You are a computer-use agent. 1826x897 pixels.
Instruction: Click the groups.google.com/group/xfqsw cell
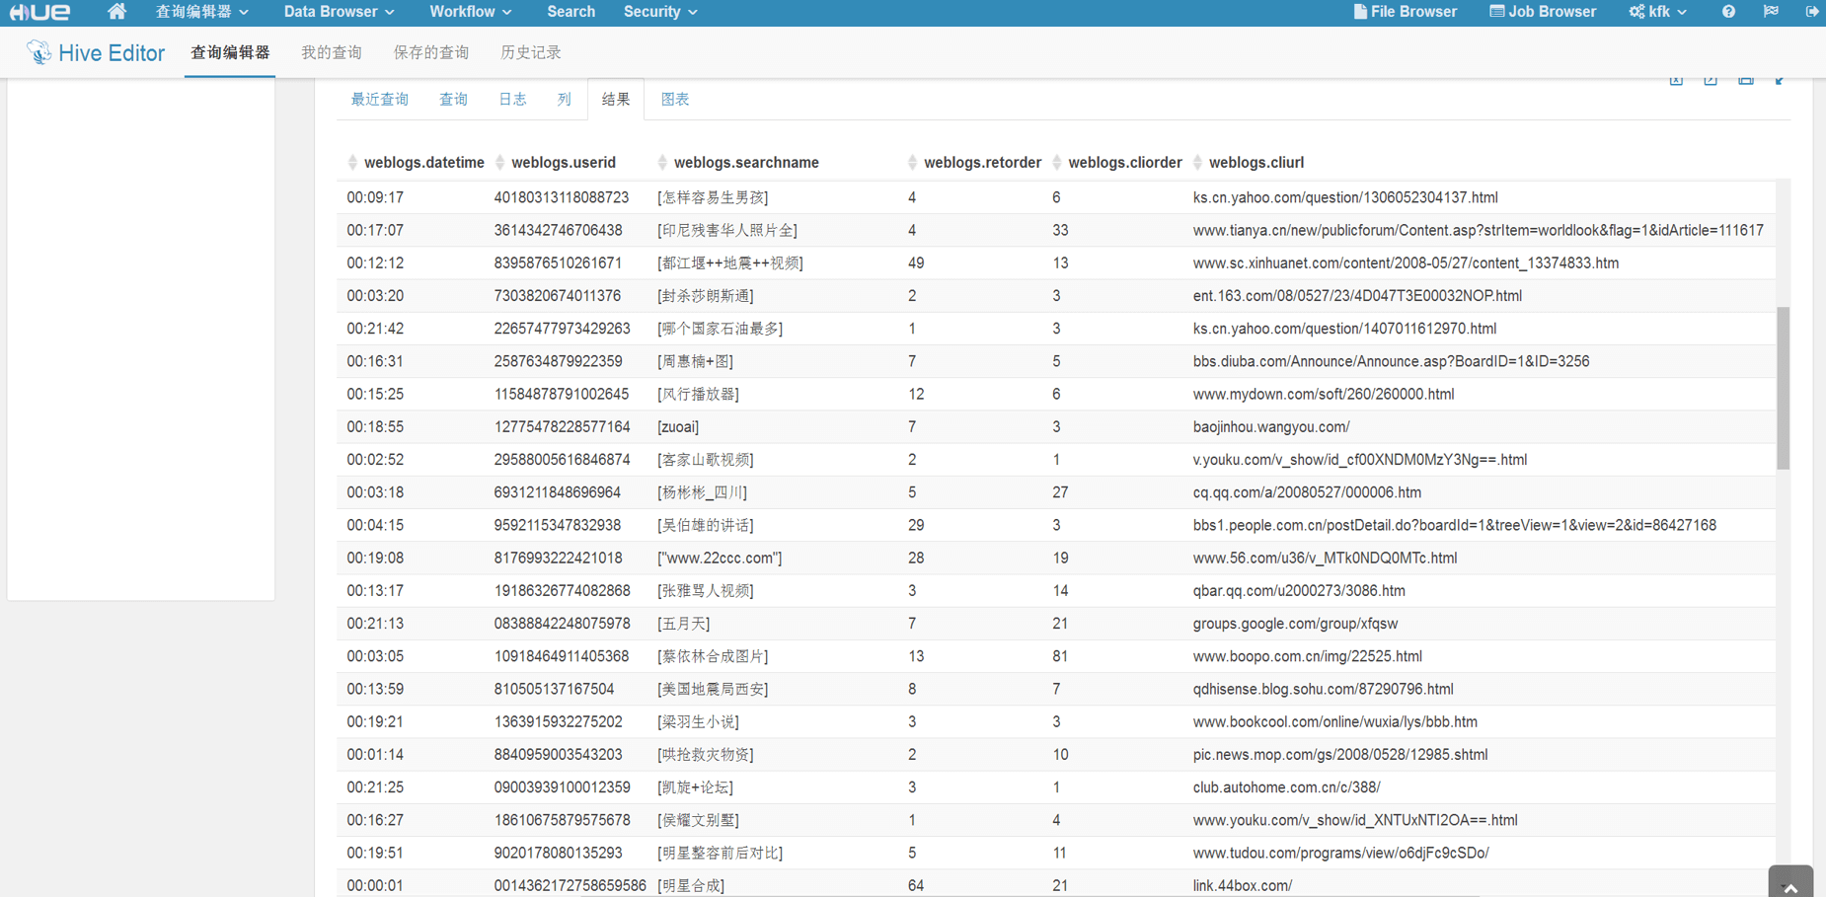1295,624
